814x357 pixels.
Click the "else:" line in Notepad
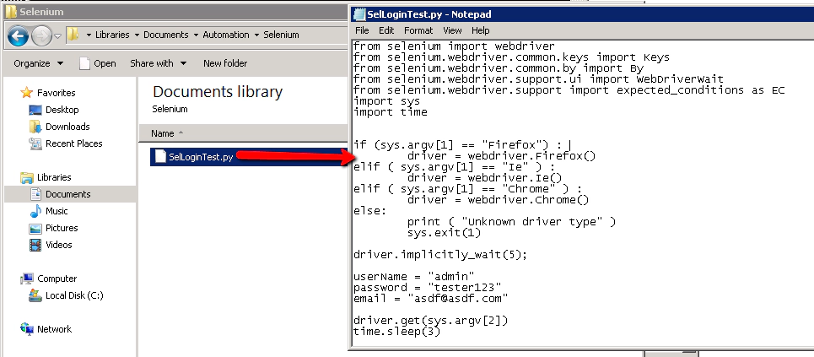click(x=370, y=211)
